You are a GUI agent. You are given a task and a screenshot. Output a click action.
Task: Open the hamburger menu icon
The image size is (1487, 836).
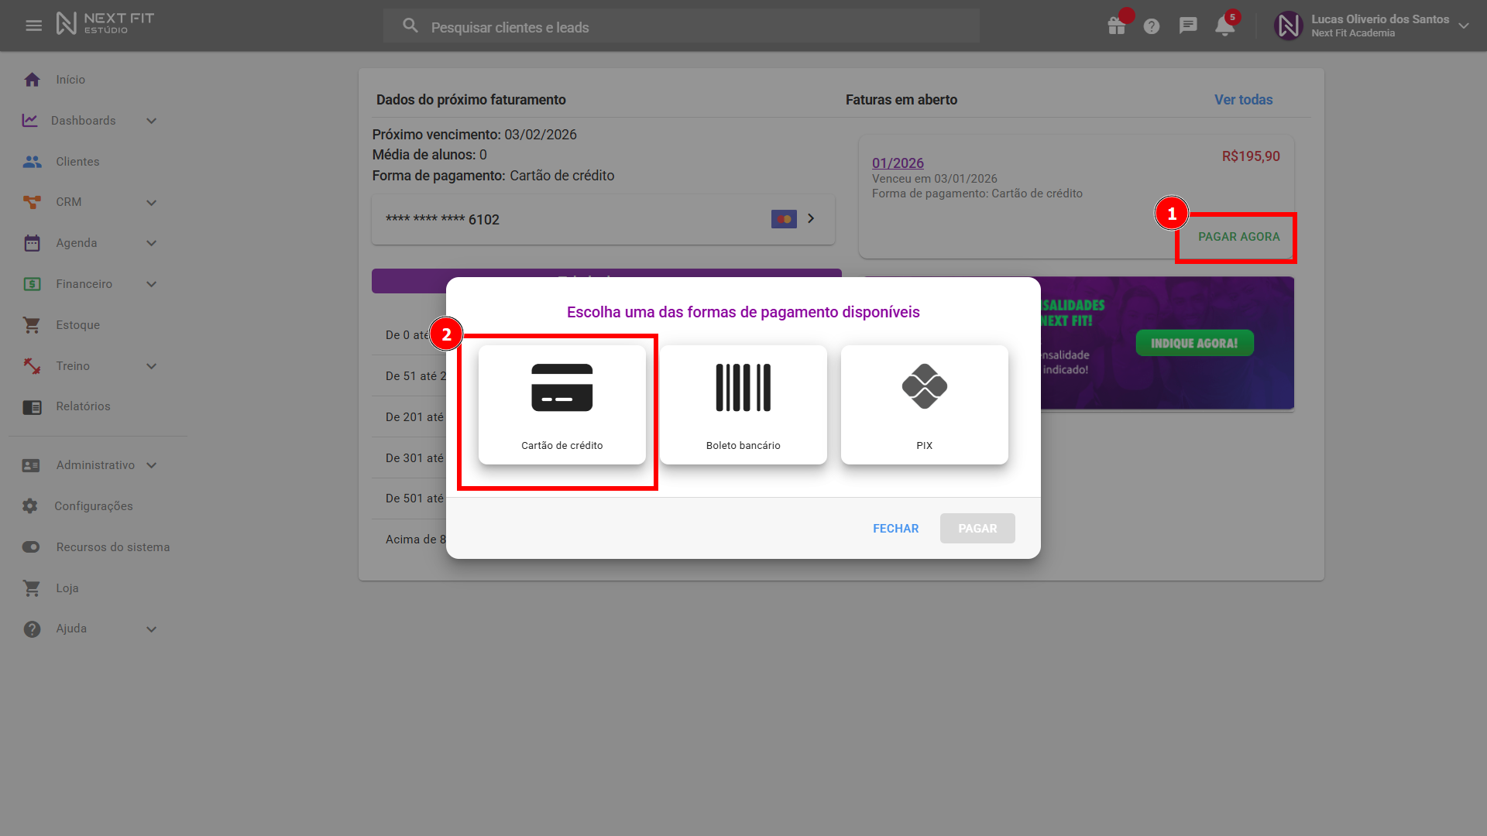pos(33,26)
